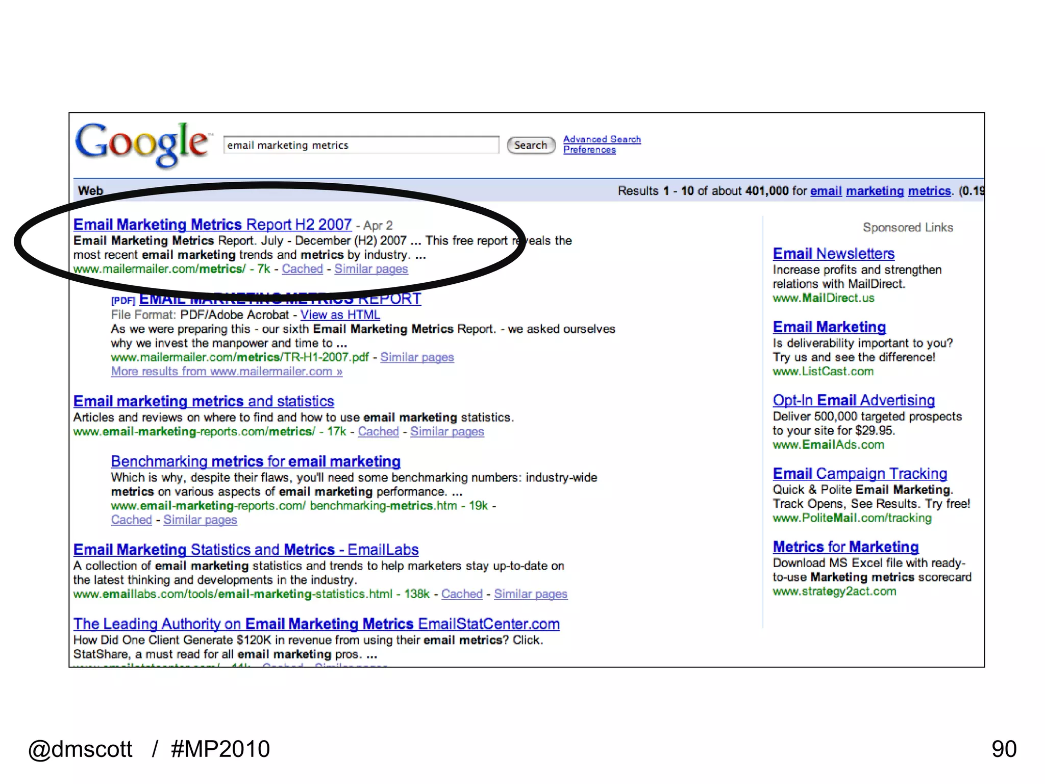Open the PDF EMAIL MARKETING METRICS REPORT result
Screen dimensions: 1045x784
[280, 299]
